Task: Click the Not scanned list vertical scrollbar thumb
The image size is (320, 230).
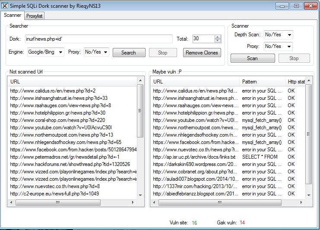Action: pyautogui.click(x=140, y=111)
